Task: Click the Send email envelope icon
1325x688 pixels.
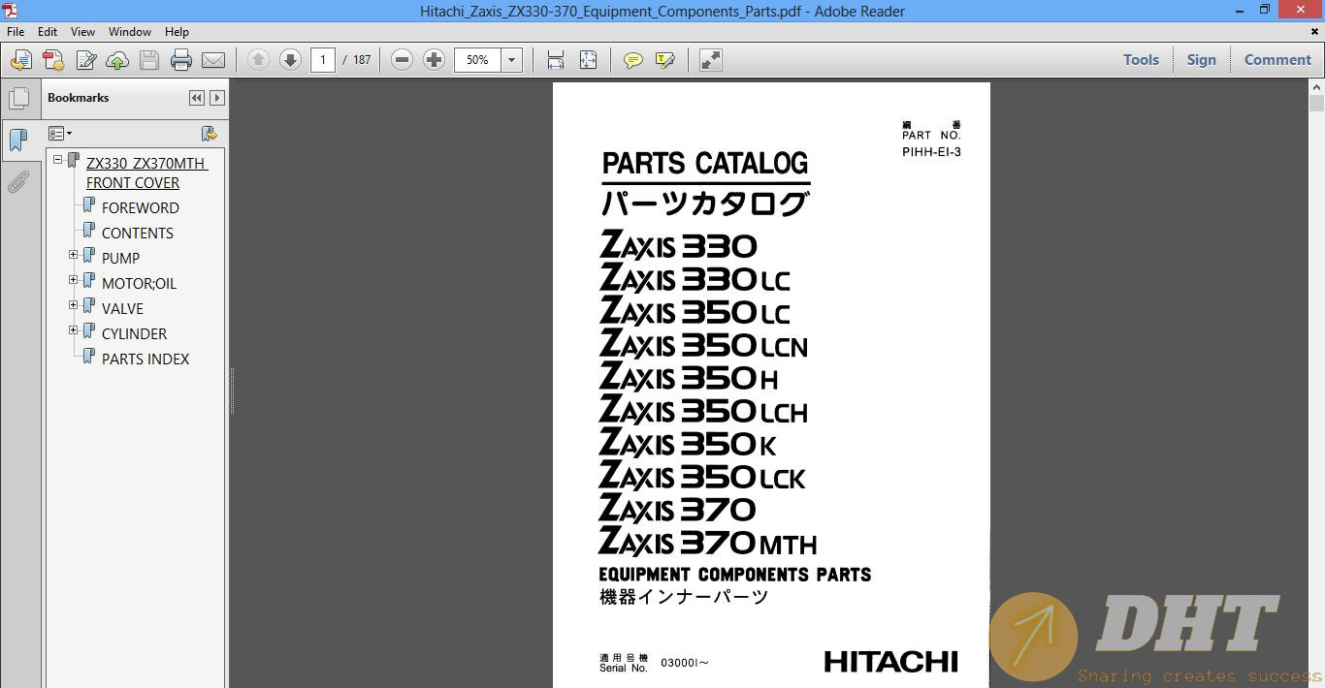Action: click(x=213, y=60)
